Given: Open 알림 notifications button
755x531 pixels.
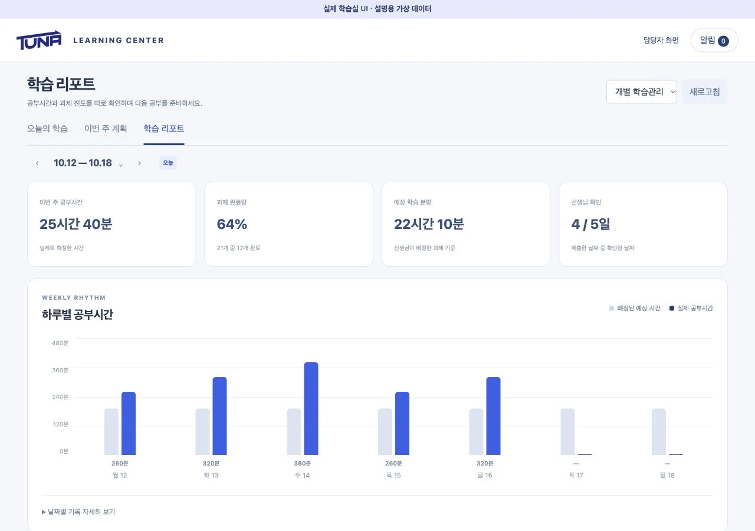Looking at the screenshot, I should (714, 40).
